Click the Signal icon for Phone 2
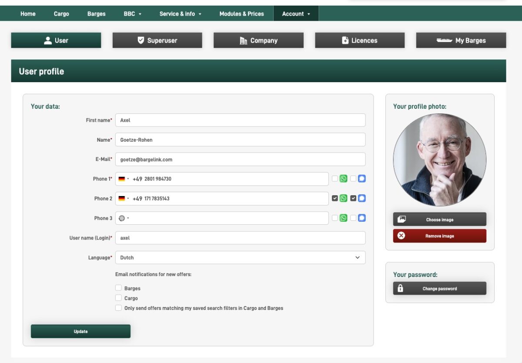The height and width of the screenshot is (363, 522). (x=361, y=198)
